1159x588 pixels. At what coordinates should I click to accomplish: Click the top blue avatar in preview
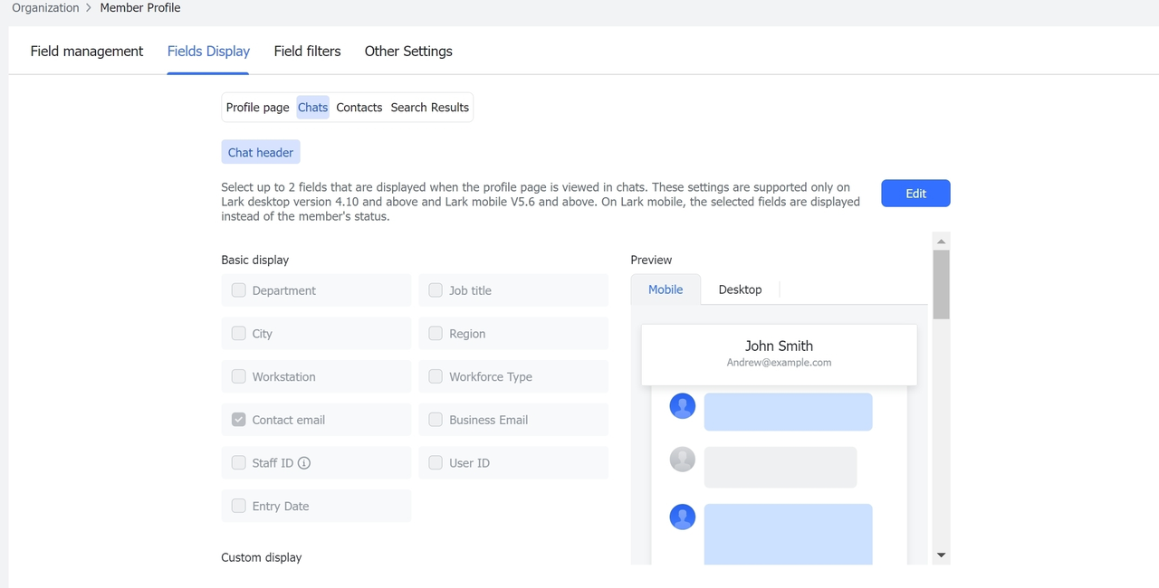pyautogui.click(x=682, y=406)
